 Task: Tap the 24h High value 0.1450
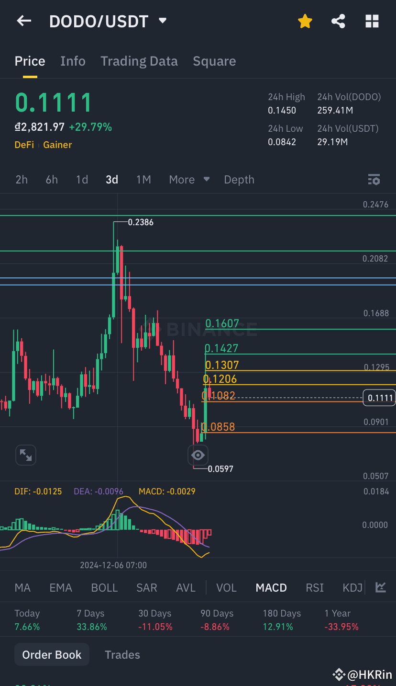[x=282, y=111]
